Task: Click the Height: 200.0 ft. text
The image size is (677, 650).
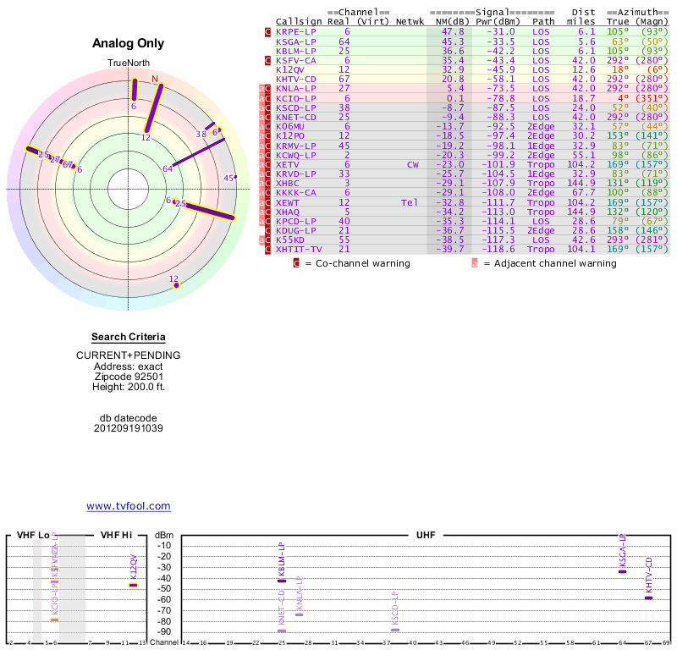Action: (x=129, y=387)
